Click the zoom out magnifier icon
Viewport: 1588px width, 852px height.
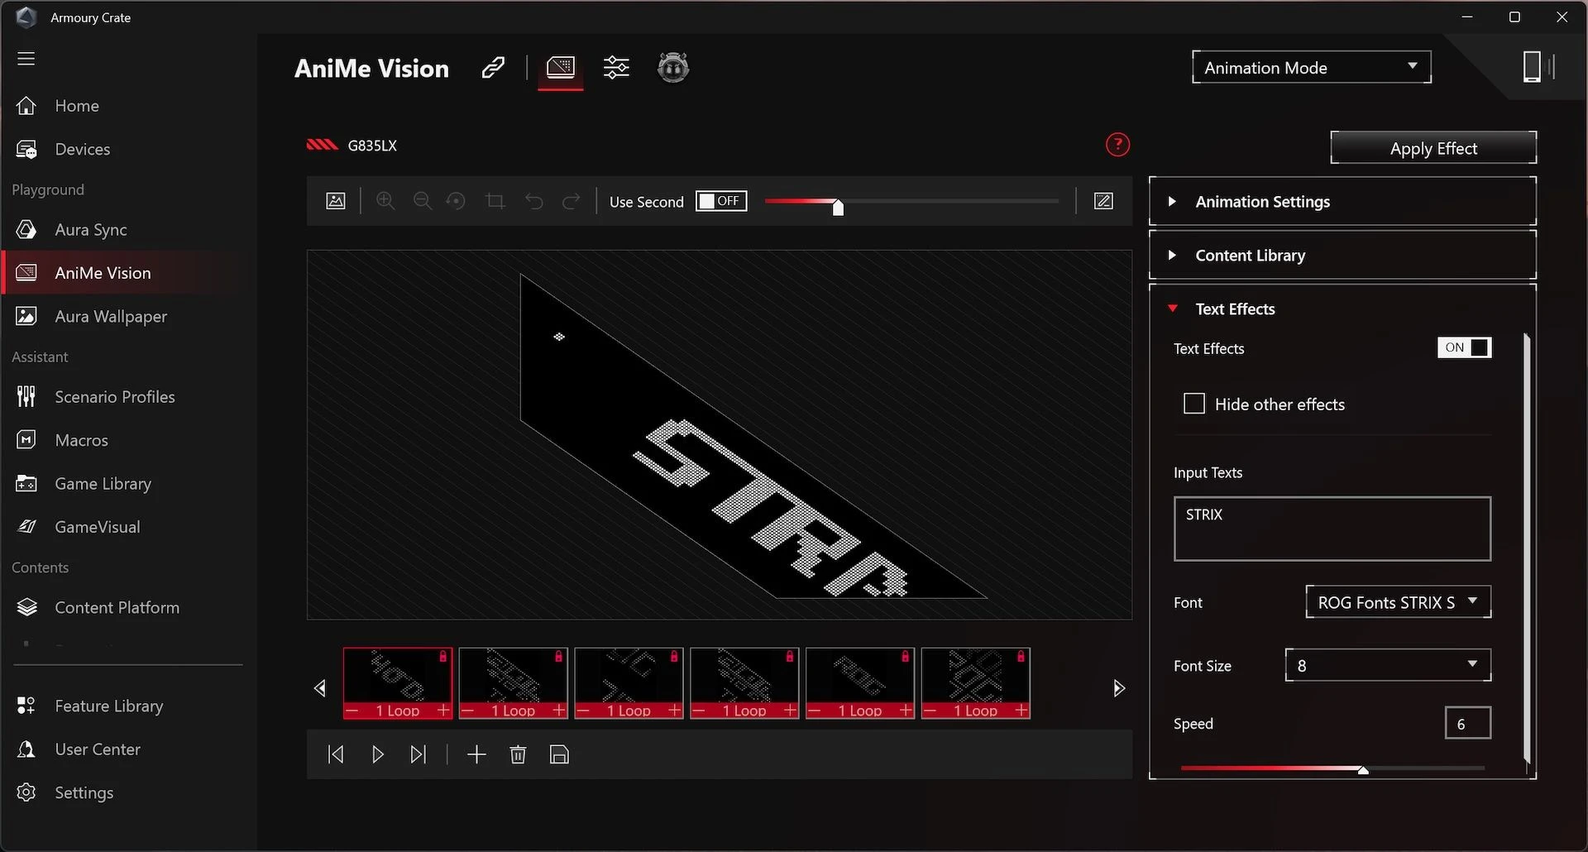coord(422,201)
